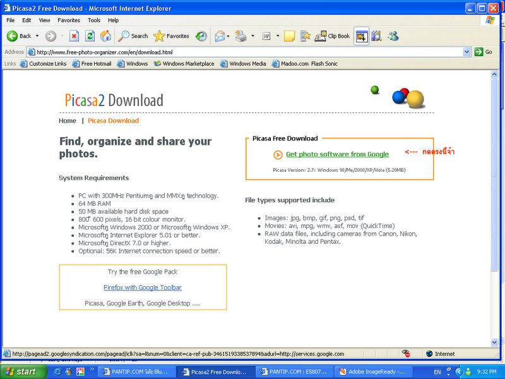505x379 pixels.
Task: Switch to Picasa2 Free Download taskbar button
Action: tap(215, 372)
